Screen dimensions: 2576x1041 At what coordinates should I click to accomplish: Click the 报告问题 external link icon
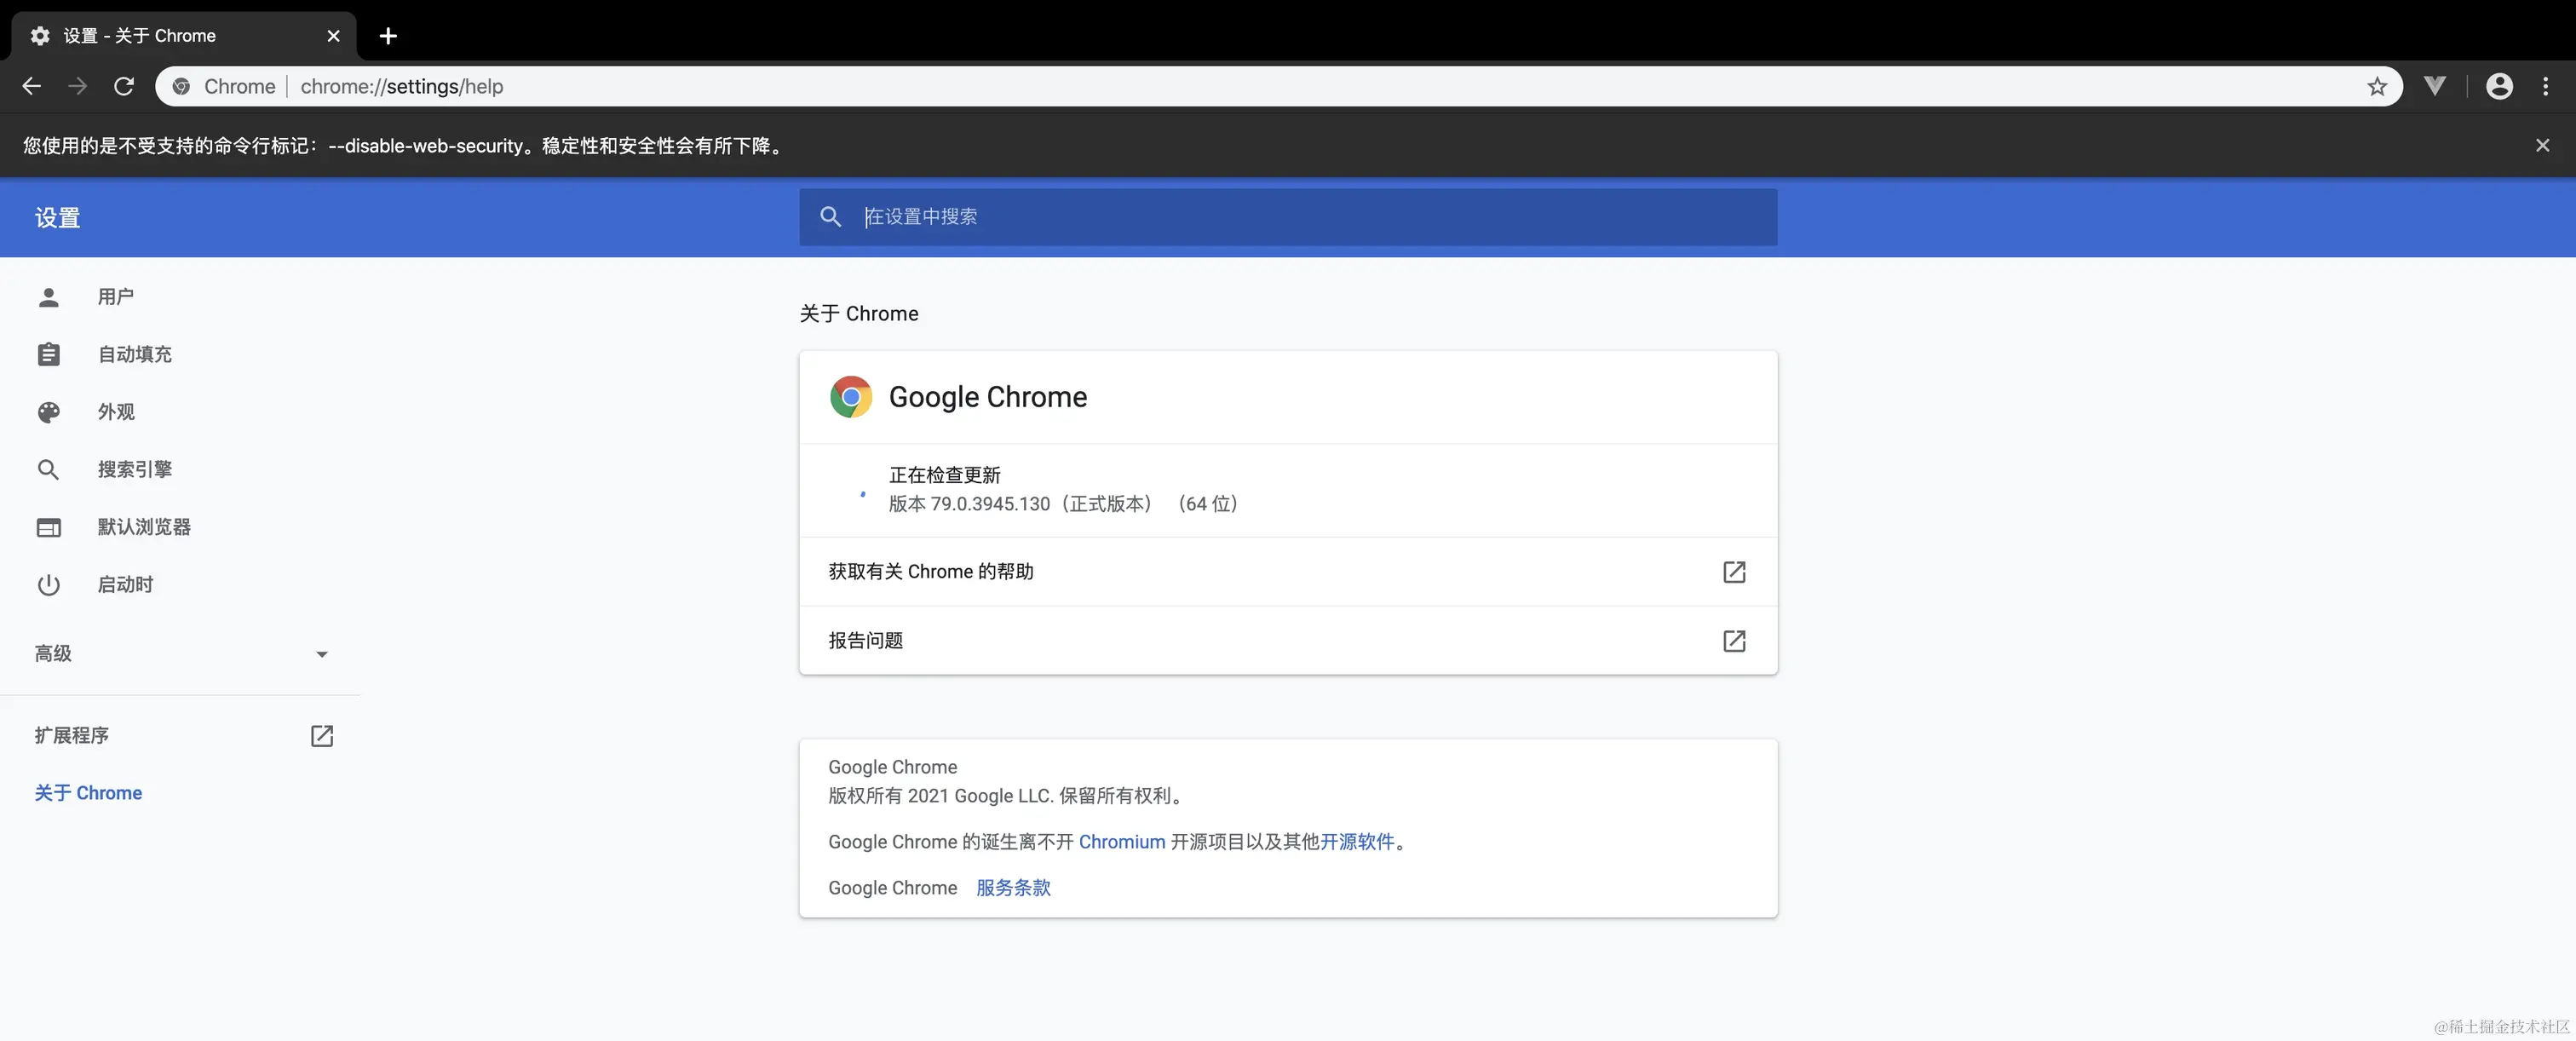click(x=1734, y=640)
